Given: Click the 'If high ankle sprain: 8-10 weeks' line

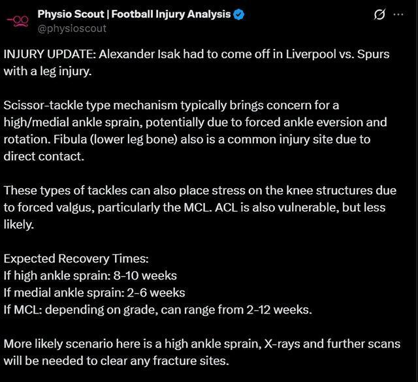Looking at the screenshot, I should pyautogui.click(x=90, y=276).
